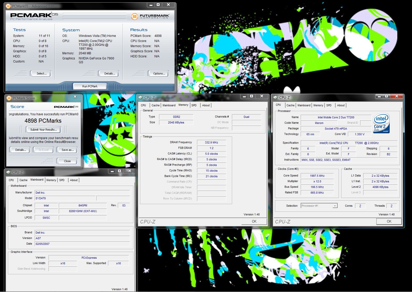Image resolution: width=412 pixels, height=292 pixels.
Task: Switch to CPU tab in Memory CPU-Z window
Action: 143,105
